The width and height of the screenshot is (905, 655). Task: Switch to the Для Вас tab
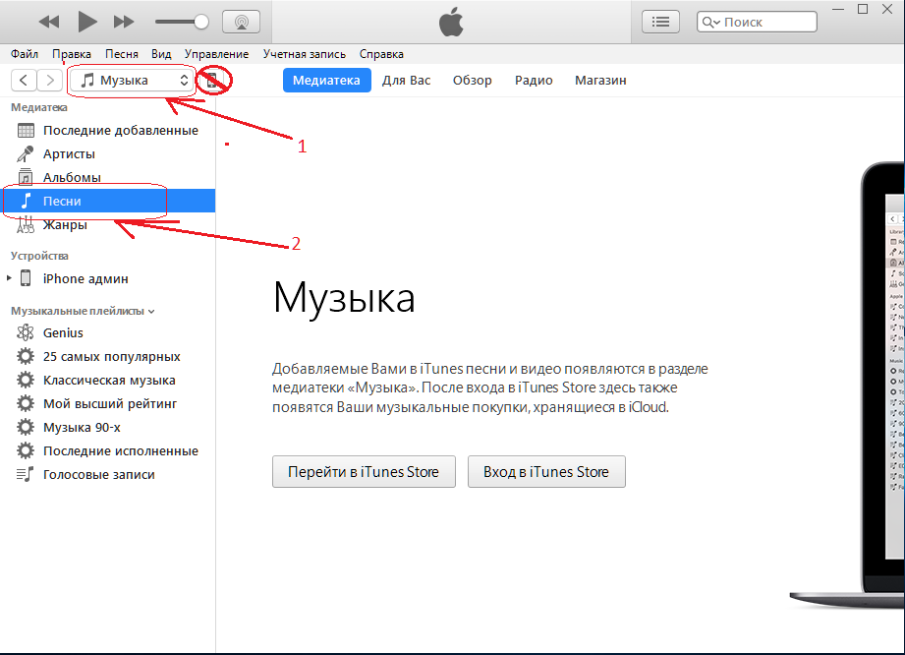[407, 81]
